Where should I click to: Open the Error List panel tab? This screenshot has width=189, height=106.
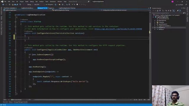point(5,102)
